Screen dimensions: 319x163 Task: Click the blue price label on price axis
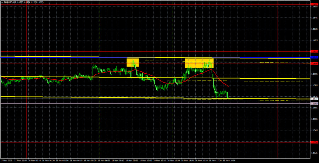pyautogui.click(x=314, y=57)
